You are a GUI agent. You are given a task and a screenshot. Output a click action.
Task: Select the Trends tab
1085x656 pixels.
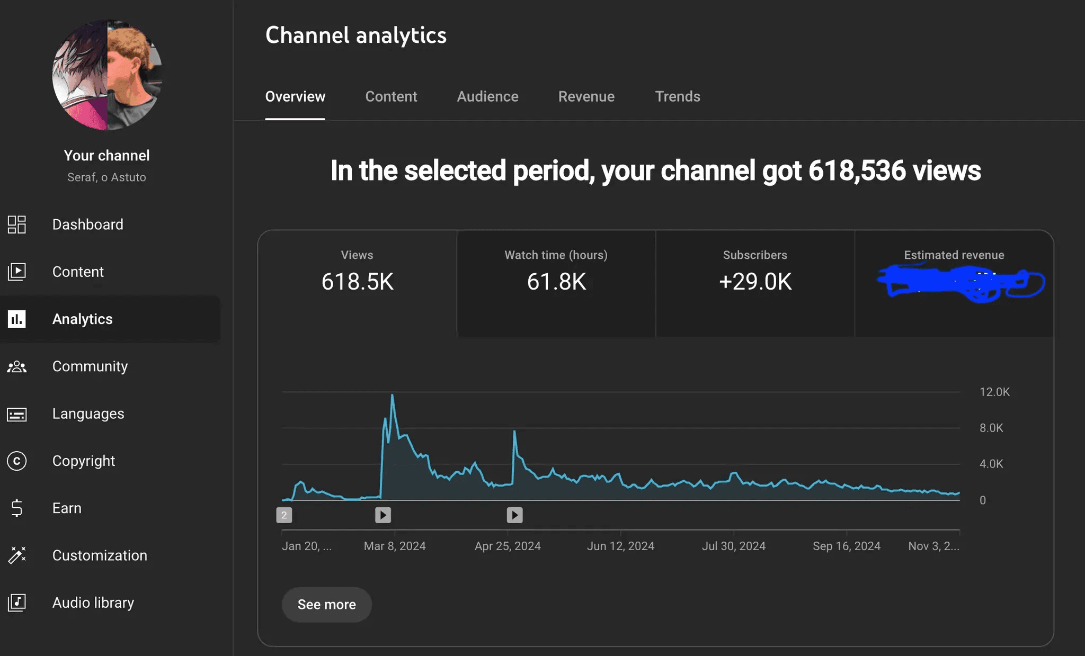tap(677, 96)
